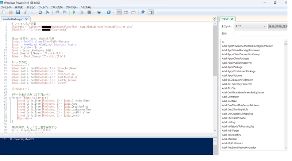Click into the PowerShell console prompt

point(107,146)
